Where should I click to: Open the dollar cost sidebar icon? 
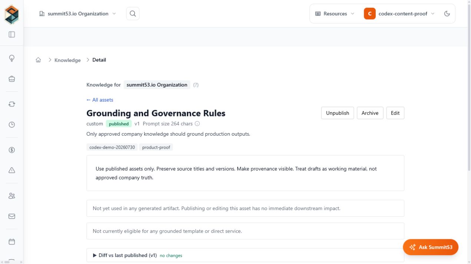(12, 150)
